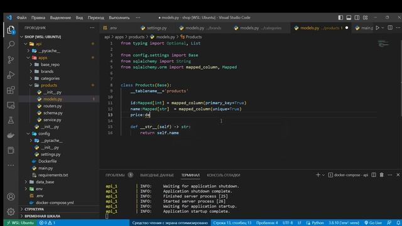Open the Правка menu
The width and height of the screenshot is (402, 226).
tap(38, 18)
